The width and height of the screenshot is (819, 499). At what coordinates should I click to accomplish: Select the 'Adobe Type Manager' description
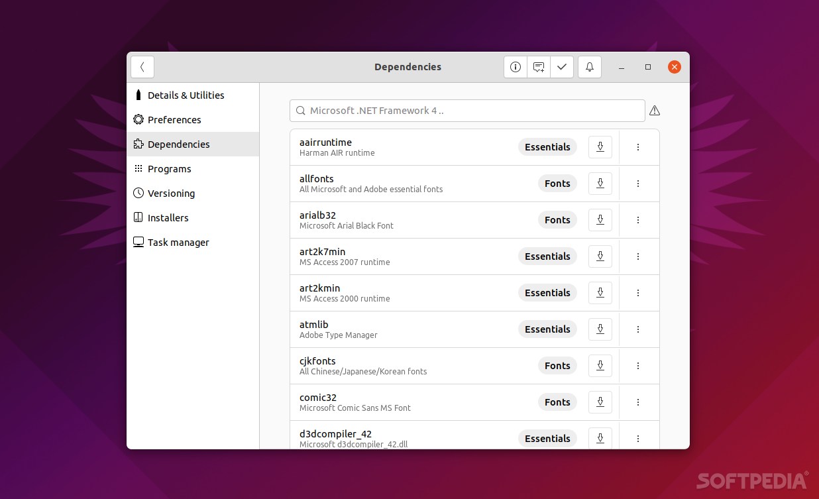(339, 335)
